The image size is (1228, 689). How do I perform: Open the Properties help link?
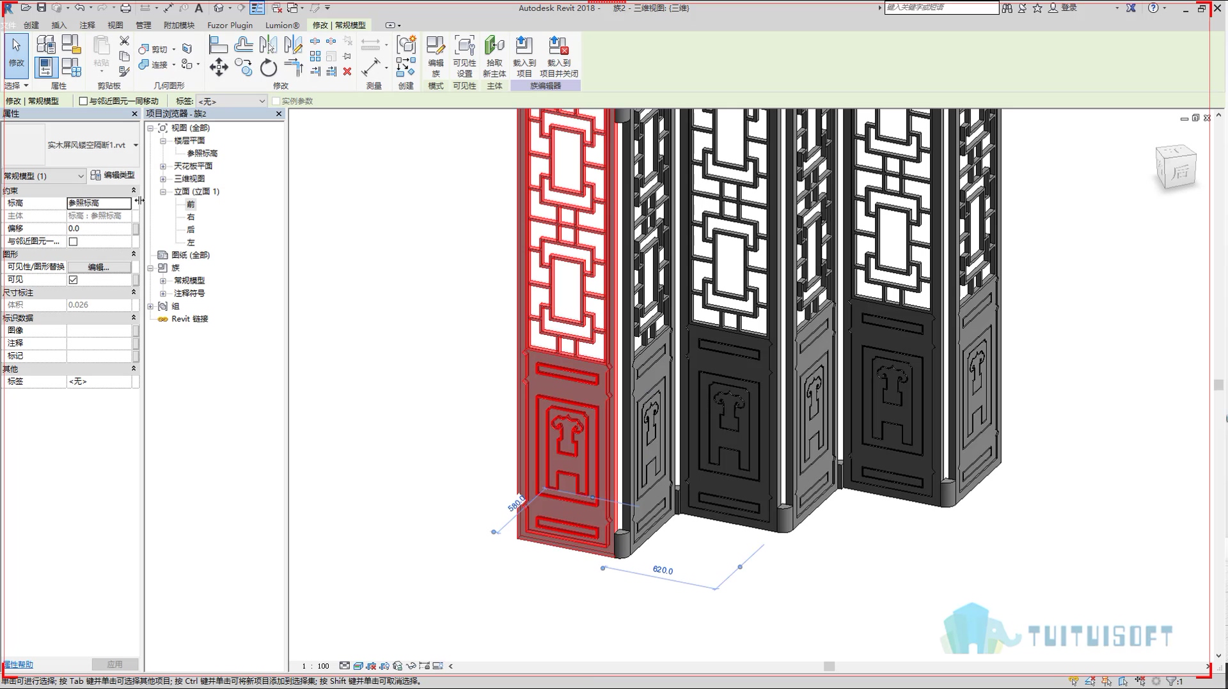tap(18, 665)
